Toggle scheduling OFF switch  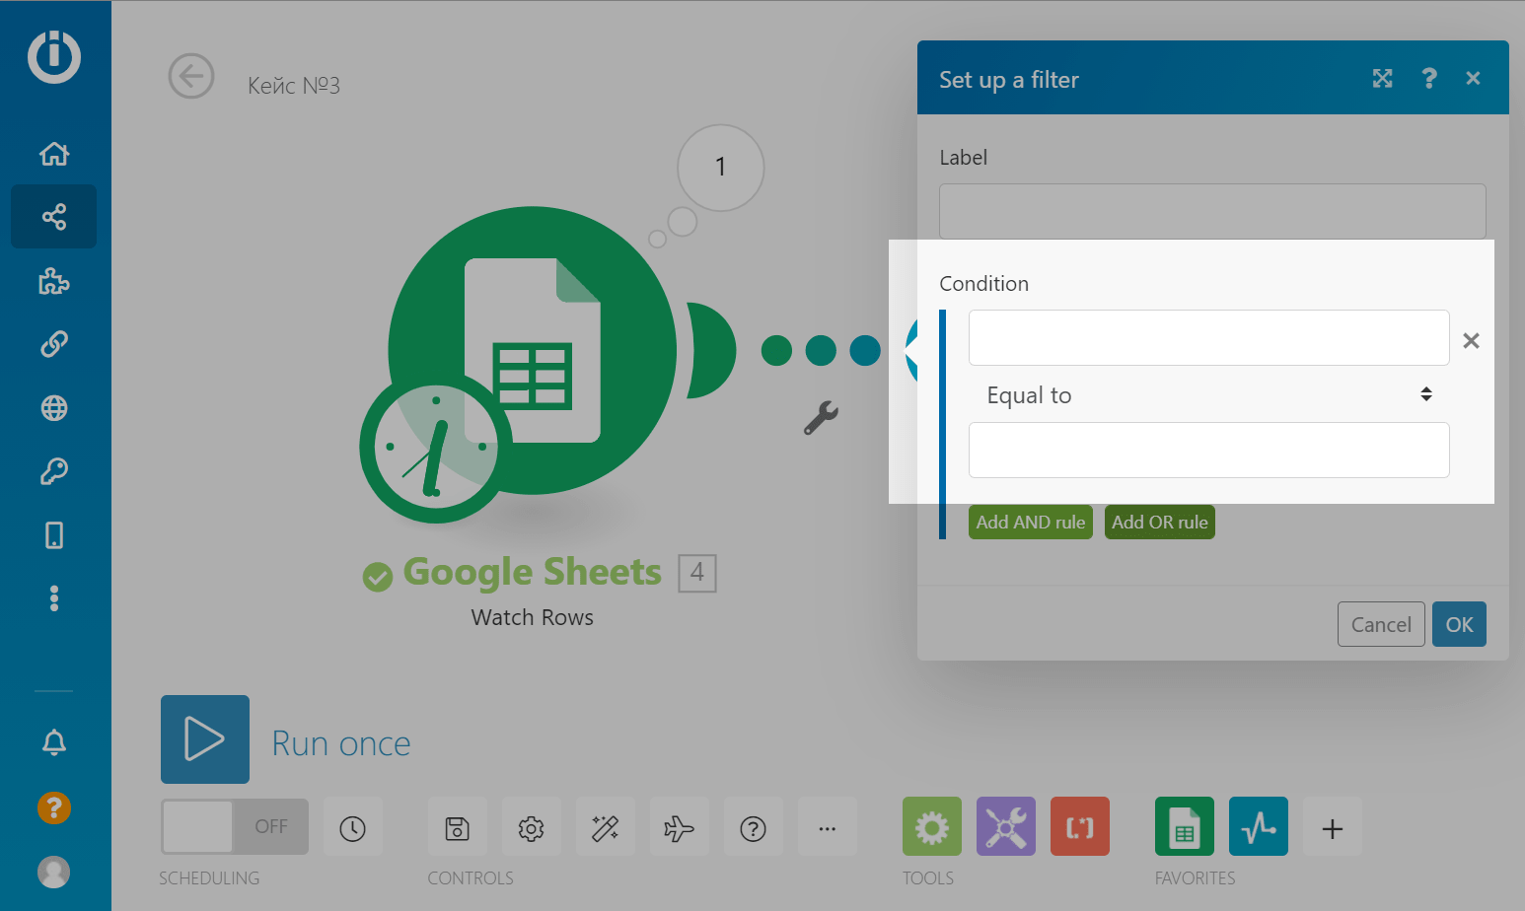(x=235, y=826)
